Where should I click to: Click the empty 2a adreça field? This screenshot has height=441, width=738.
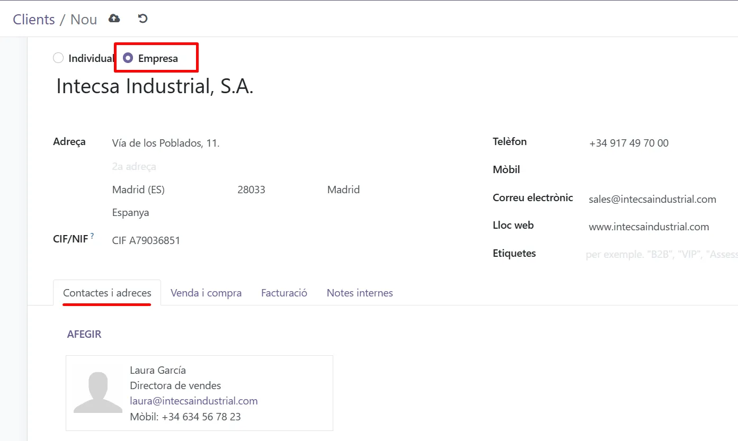point(212,167)
